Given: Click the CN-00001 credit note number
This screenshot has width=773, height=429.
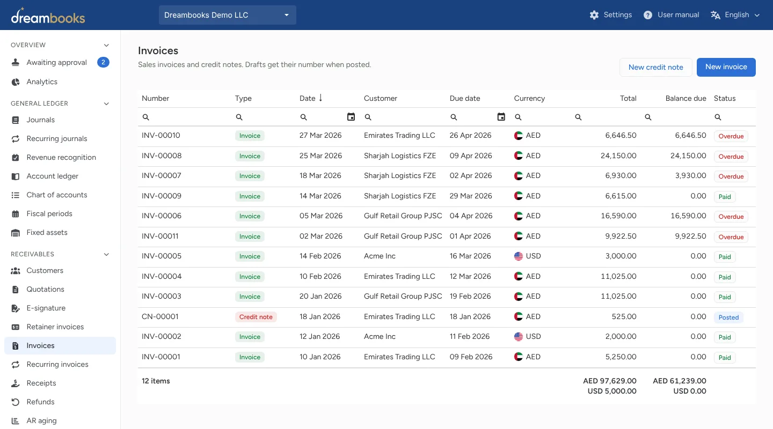Looking at the screenshot, I should (x=160, y=317).
